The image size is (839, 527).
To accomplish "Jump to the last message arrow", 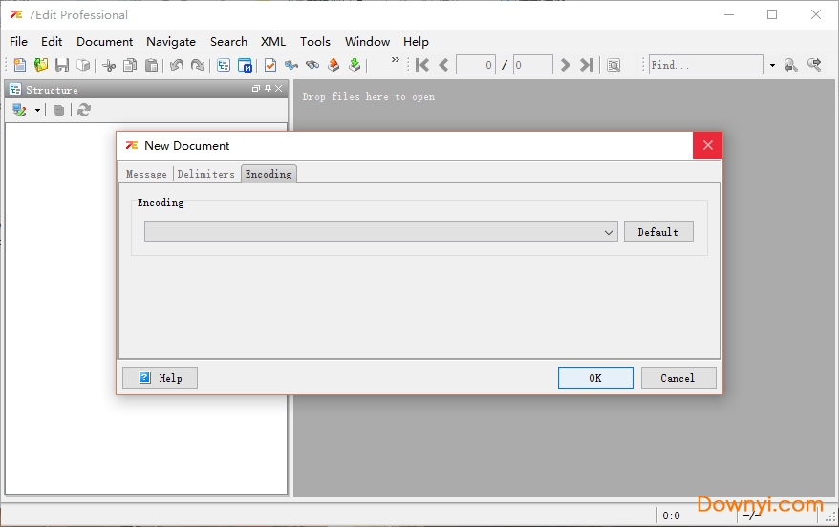I will pyautogui.click(x=587, y=65).
